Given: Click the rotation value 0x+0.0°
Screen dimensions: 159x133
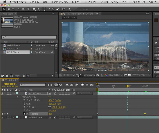Looking at the screenshot, I should (x=52, y=111).
